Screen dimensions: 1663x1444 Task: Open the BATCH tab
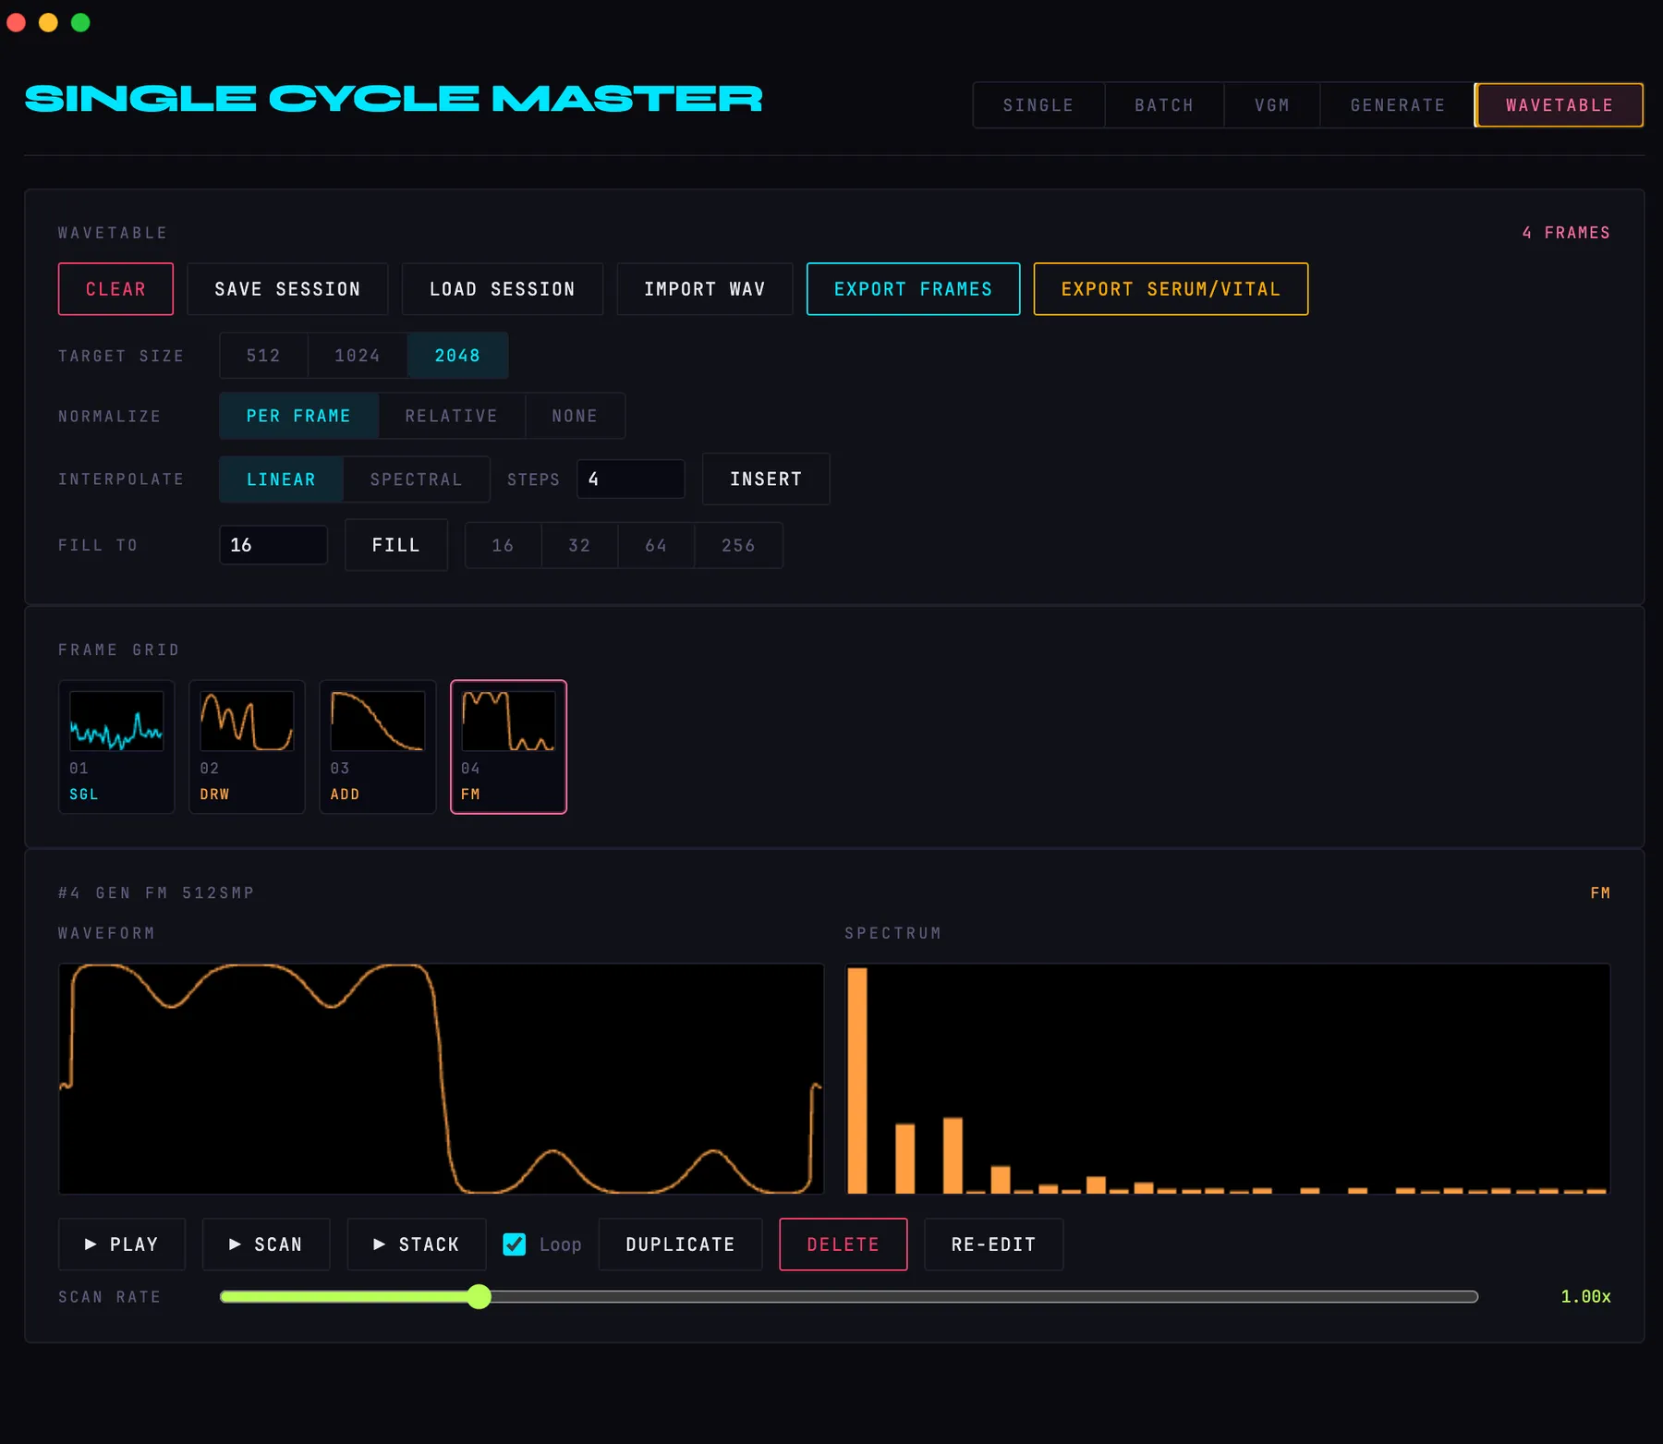point(1164,105)
